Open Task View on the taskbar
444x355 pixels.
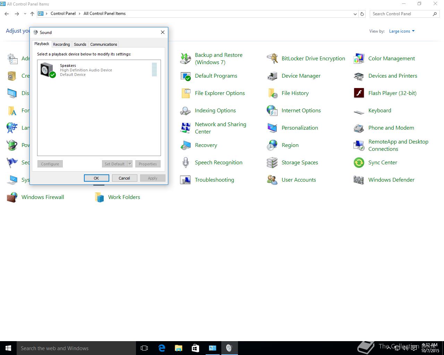tap(144, 348)
